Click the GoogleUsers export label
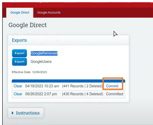Screen dimensions: 153x125 [x=41, y=62]
